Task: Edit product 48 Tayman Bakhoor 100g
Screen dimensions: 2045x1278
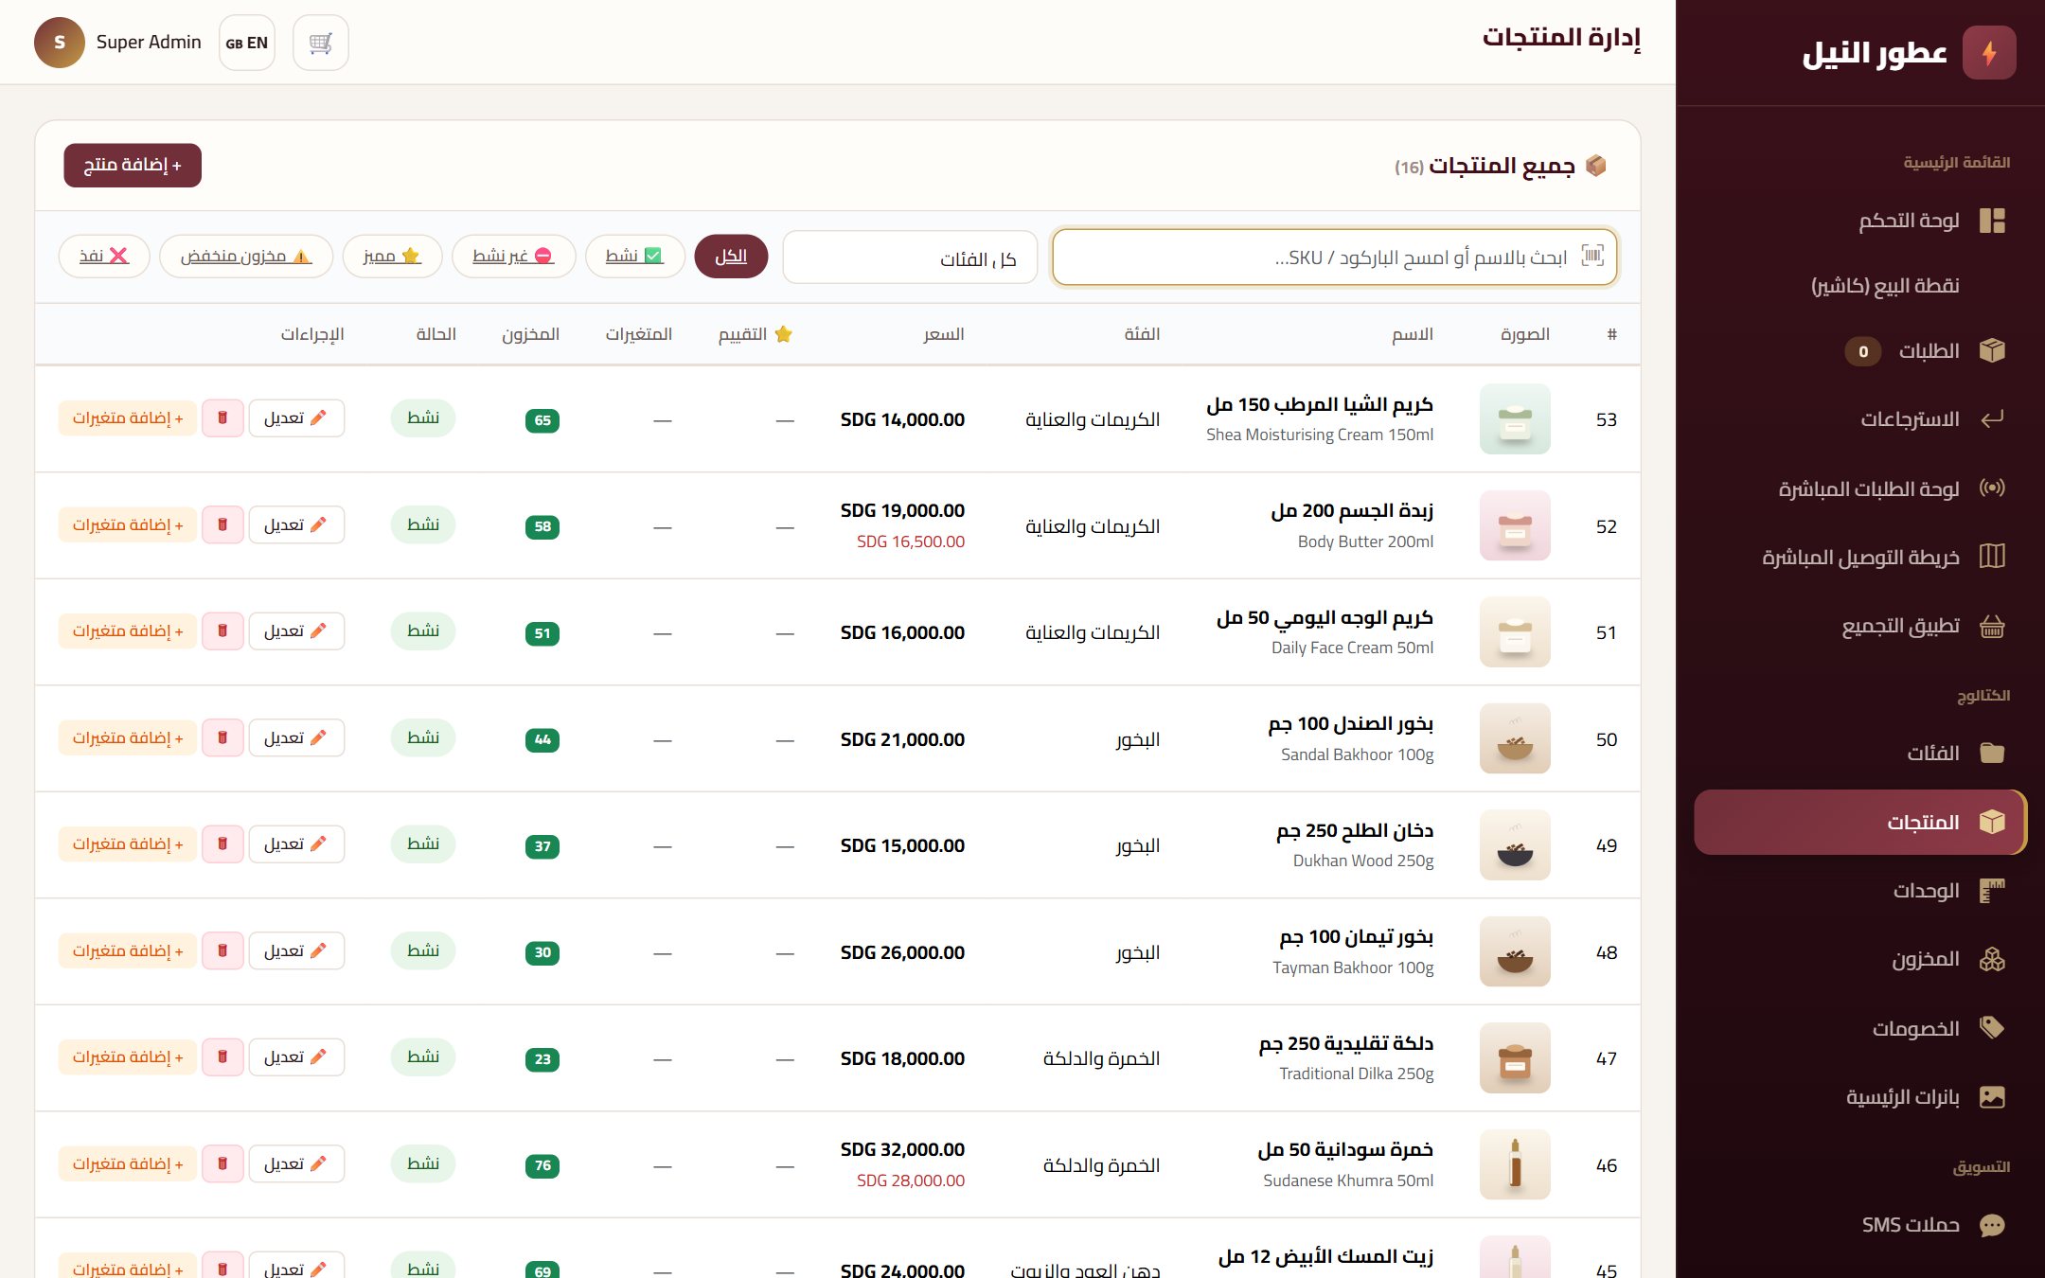Action: (x=296, y=950)
